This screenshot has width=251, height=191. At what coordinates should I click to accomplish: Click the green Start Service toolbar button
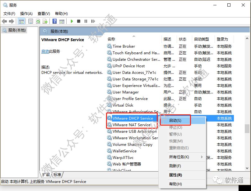pos(72,21)
